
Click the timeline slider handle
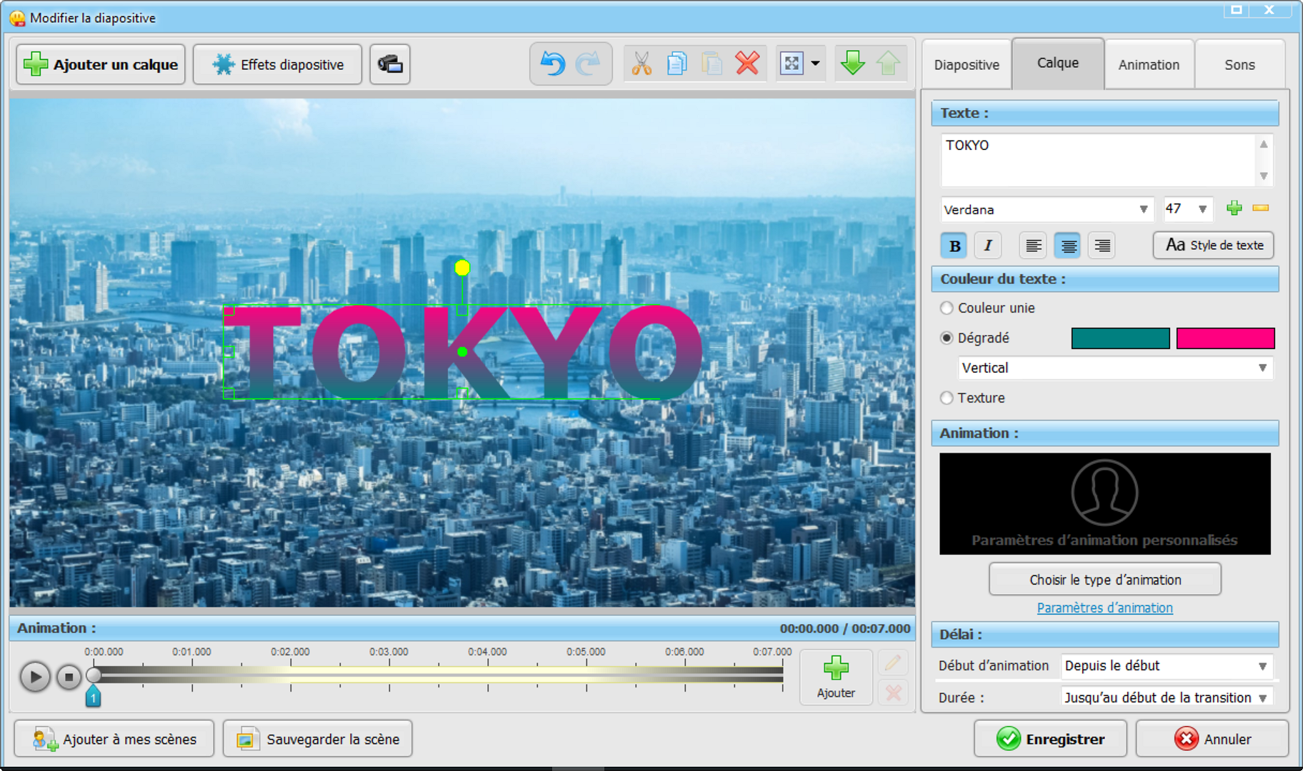[x=94, y=675]
